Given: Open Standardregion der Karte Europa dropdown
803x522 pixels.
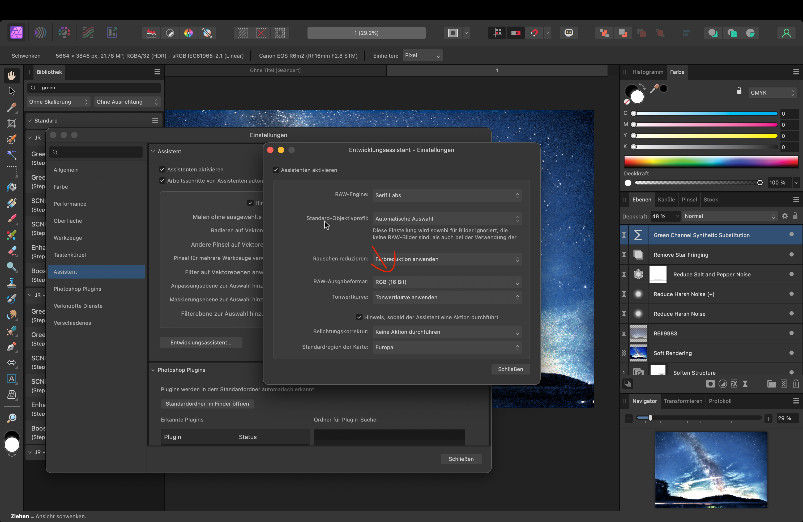Looking at the screenshot, I should tap(447, 347).
